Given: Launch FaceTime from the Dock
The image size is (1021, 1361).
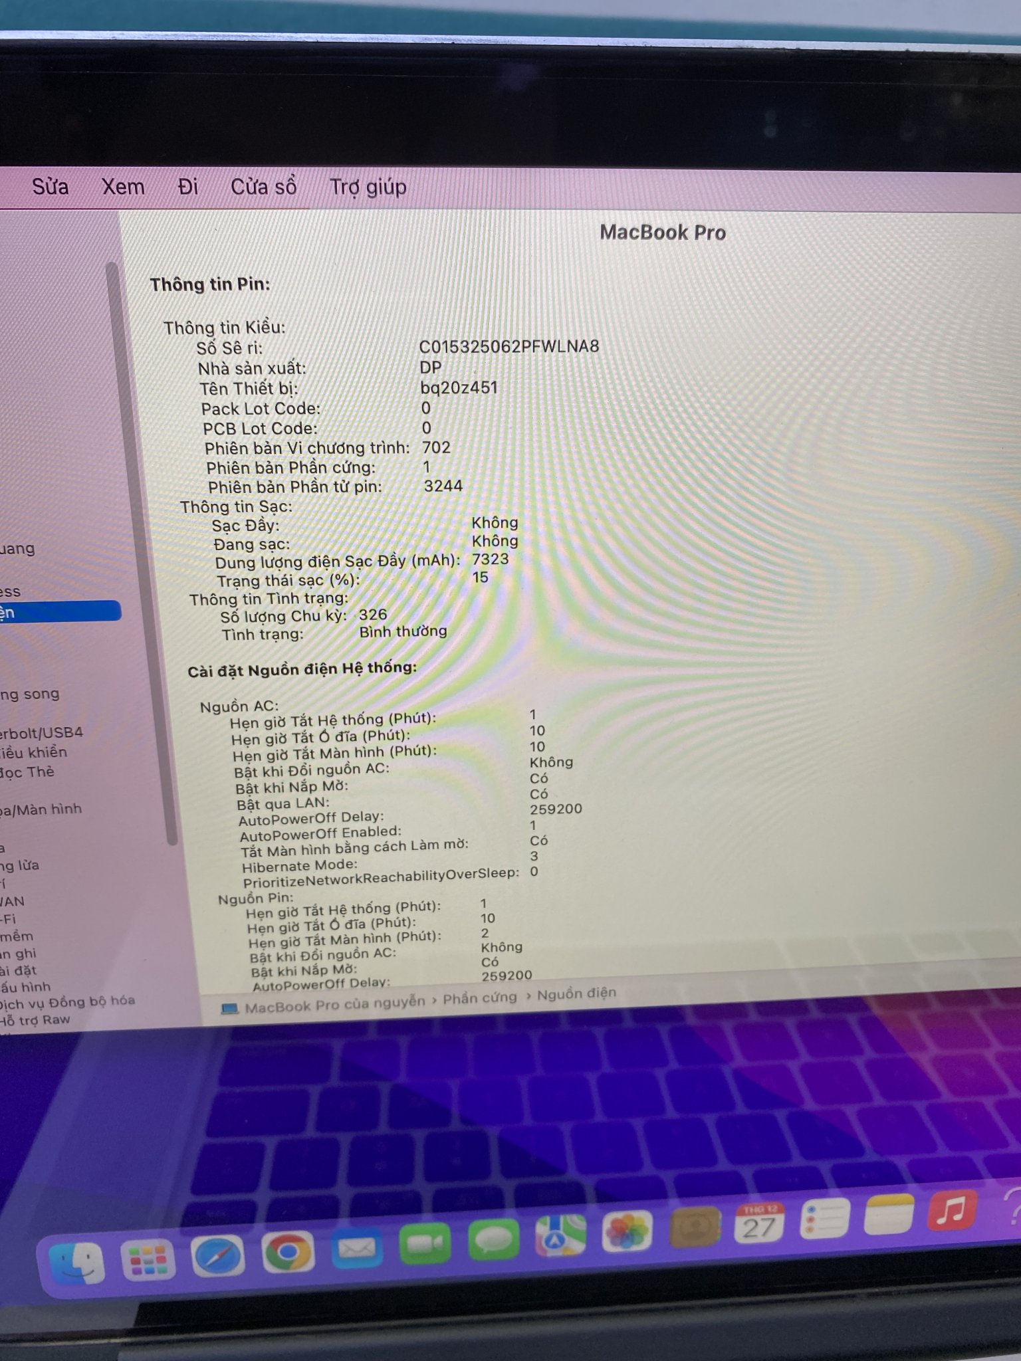Looking at the screenshot, I should pos(425,1244).
